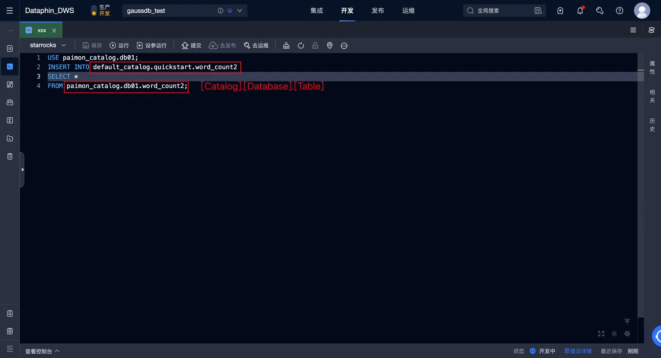Close the xxx tab

tap(54, 30)
